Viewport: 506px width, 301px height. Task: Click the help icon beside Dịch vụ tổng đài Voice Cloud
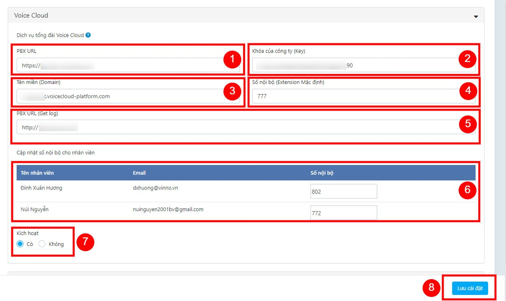(x=88, y=35)
